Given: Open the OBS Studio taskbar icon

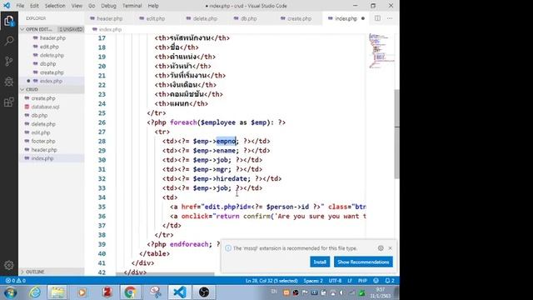Looking at the screenshot, I should point(204,292).
